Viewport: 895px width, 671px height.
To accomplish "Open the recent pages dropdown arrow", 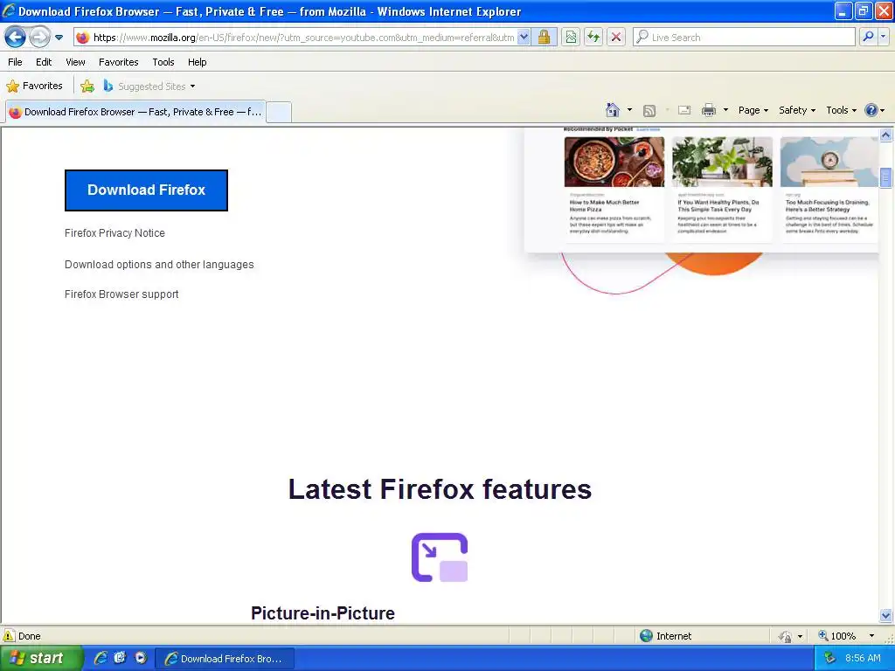I will pyautogui.click(x=59, y=38).
